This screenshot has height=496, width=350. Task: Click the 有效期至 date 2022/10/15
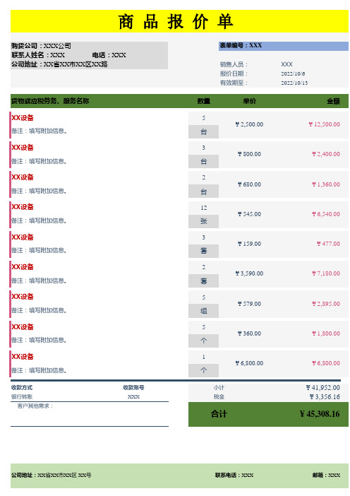tap(294, 83)
